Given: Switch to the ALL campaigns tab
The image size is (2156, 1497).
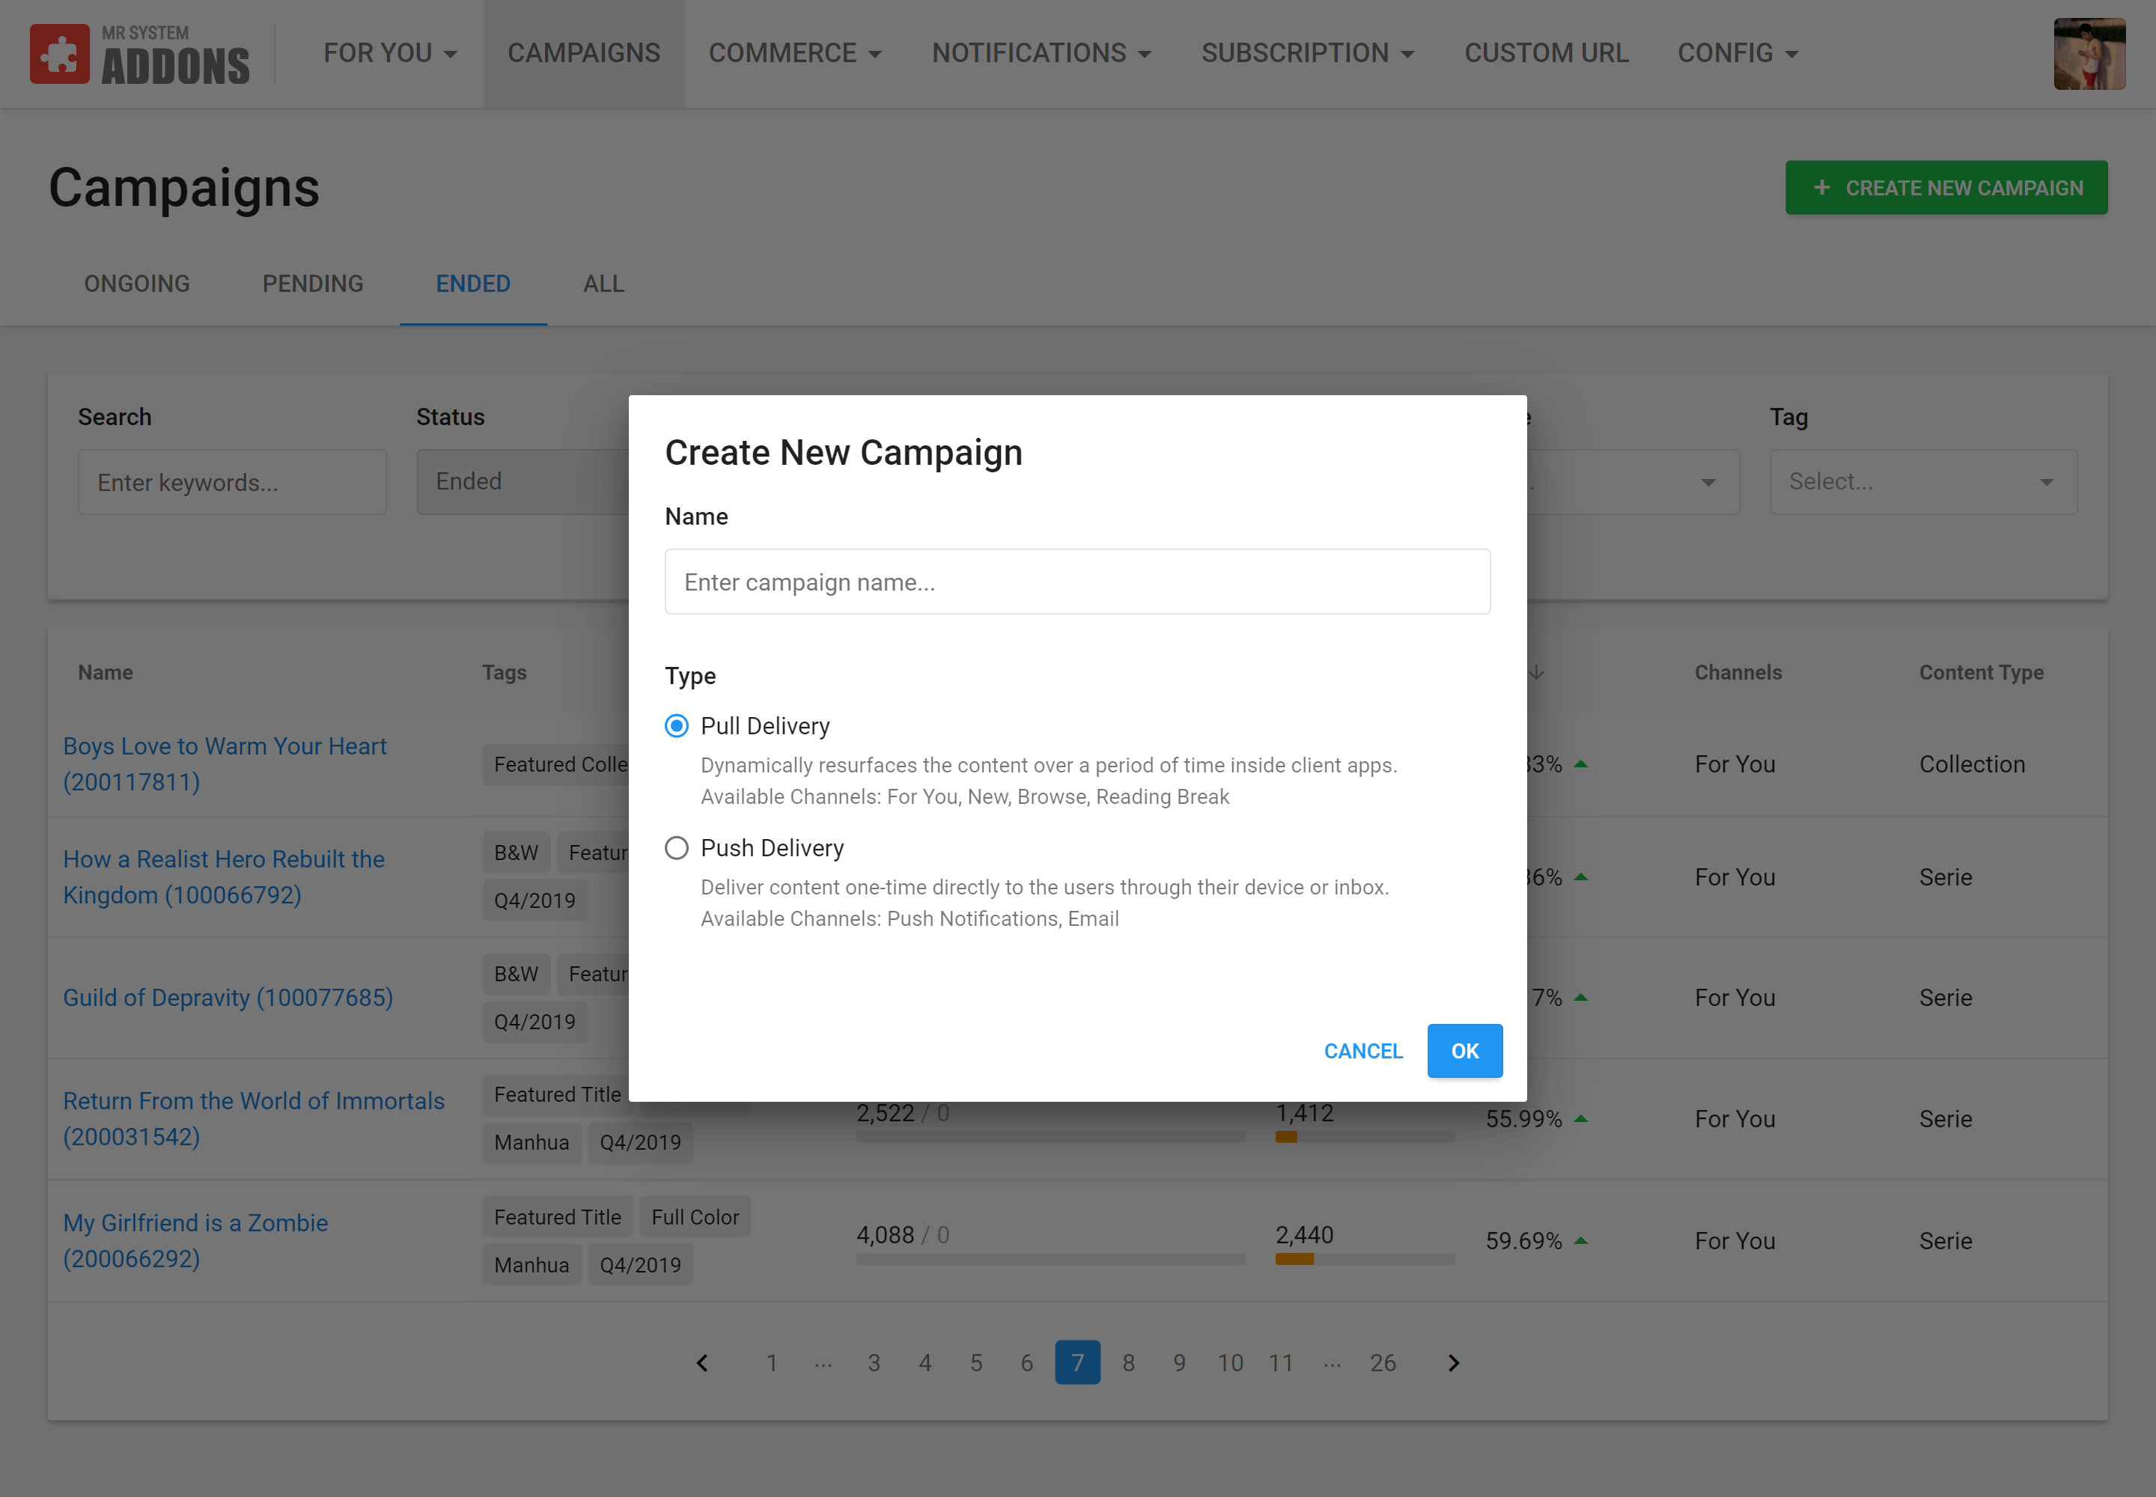Looking at the screenshot, I should [x=603, y=284].
